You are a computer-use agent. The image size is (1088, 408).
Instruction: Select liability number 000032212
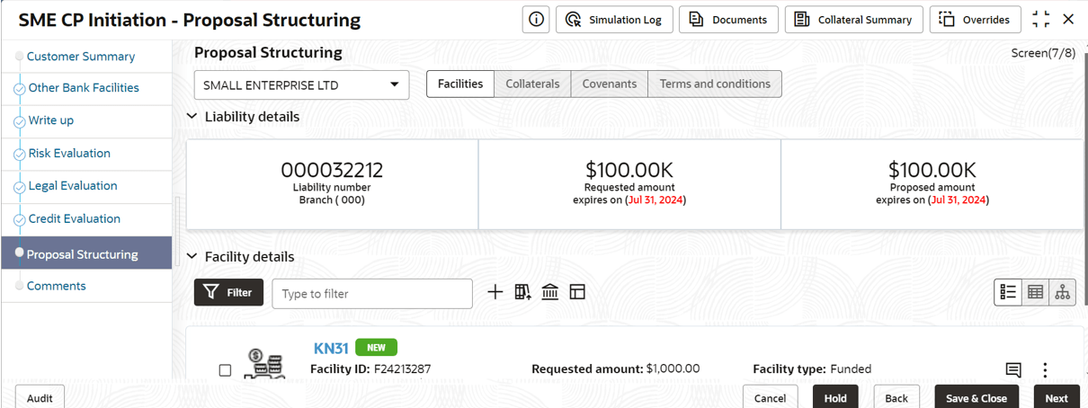point(332,170)
